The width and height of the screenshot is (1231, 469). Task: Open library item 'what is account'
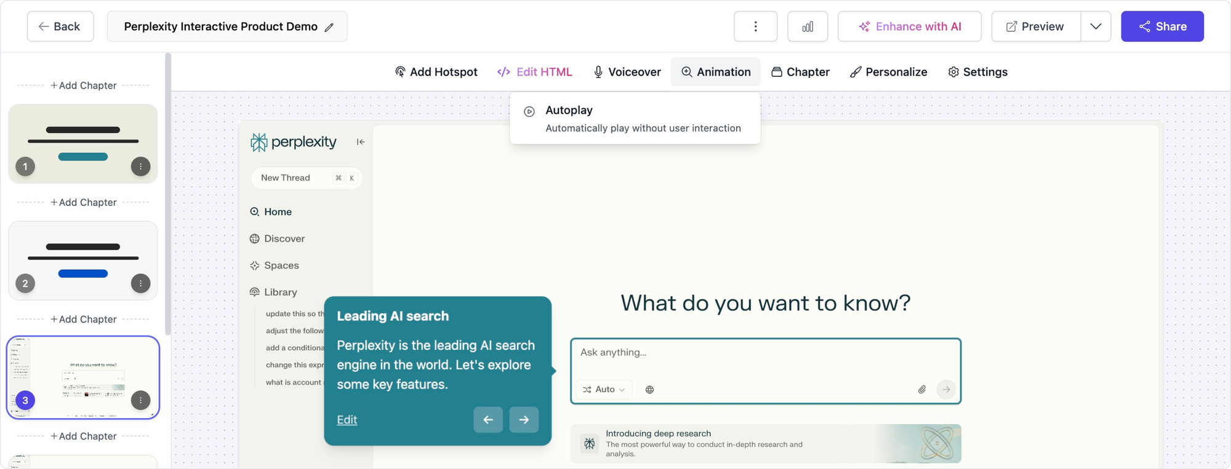pos(294,382)
